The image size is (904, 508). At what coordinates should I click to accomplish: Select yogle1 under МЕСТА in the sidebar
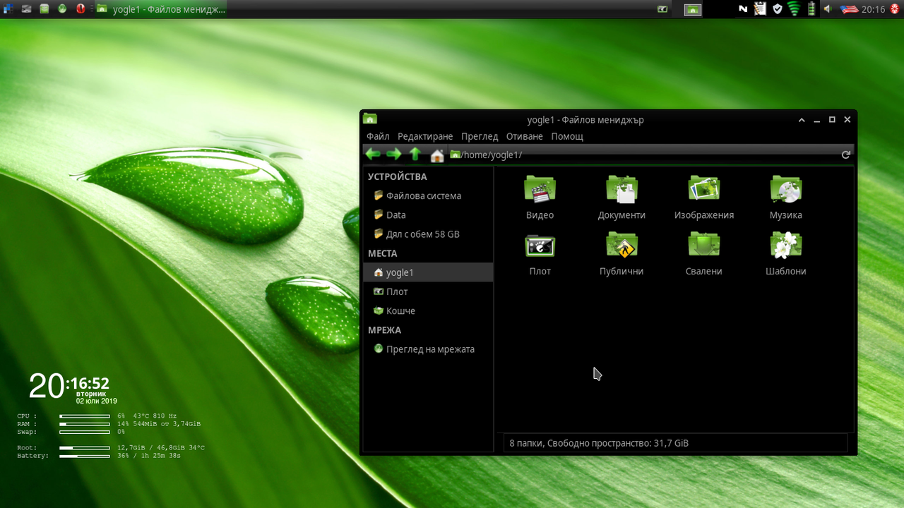pos(428,272)
